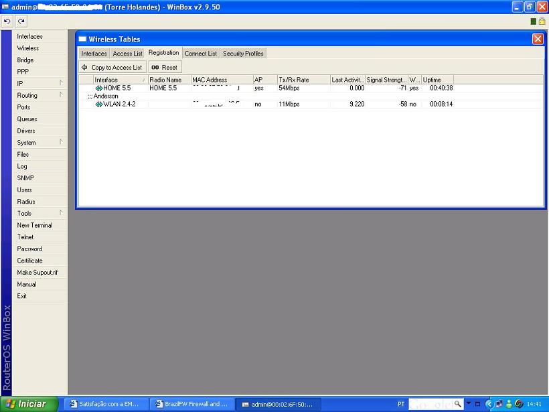Click the swirl tray icon beside the clock
Screen dimensions: 549x412
[519, 404]
